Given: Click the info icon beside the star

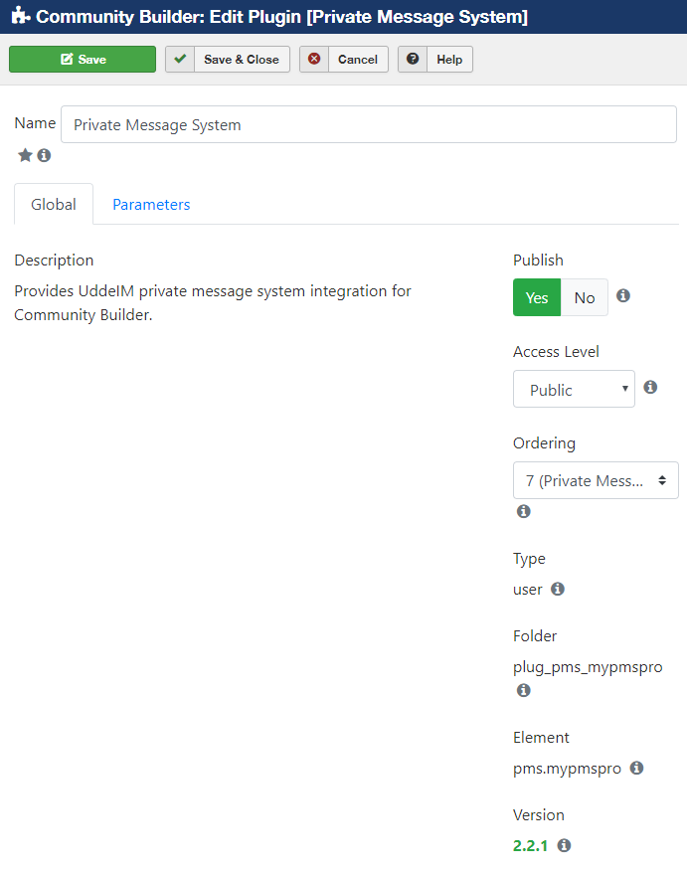Looking at the screenshot, I should (x=44, y=155).
